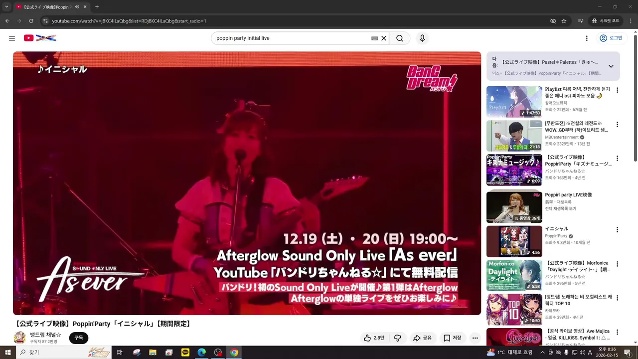Open 노래하는 비 보컬리스트 TOP 10 thumbnail
Screen dimensions: 638x359
tap(514, 310)
